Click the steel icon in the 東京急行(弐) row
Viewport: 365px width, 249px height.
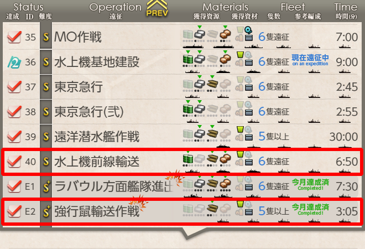[x=200, y=109]
